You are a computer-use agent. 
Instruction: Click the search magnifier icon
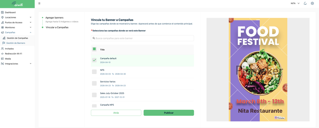coord(94,38)
